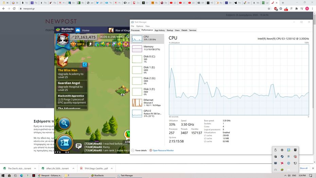Click the NEWPOST site logo
The image size is (316, 178).
point(61,21)
